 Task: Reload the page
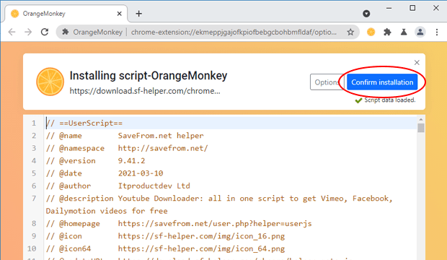pos(45,32)
